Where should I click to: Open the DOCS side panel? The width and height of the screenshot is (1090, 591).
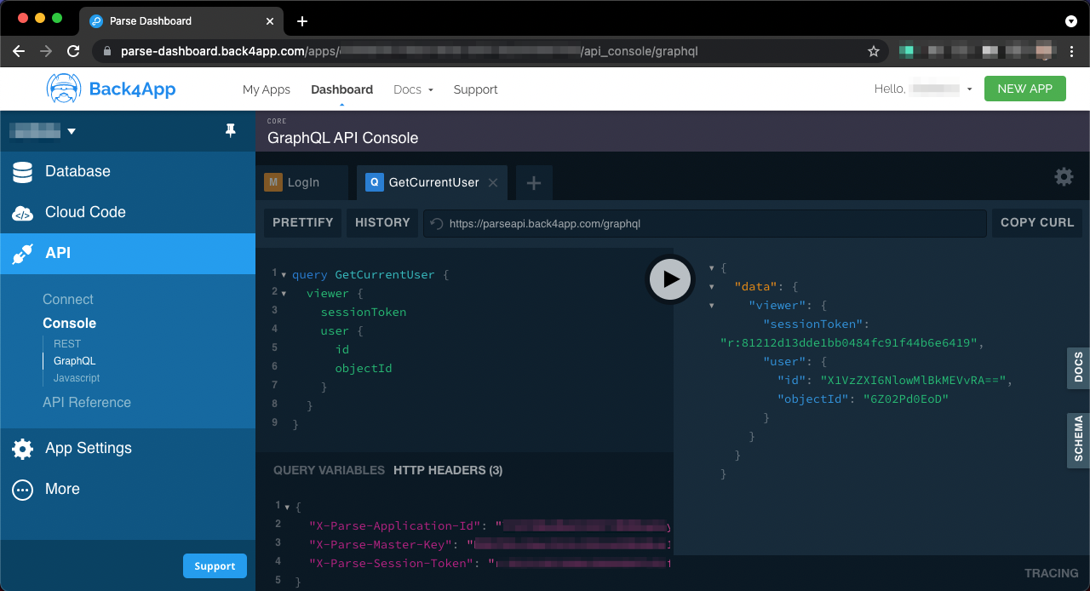click(1078, 368)
